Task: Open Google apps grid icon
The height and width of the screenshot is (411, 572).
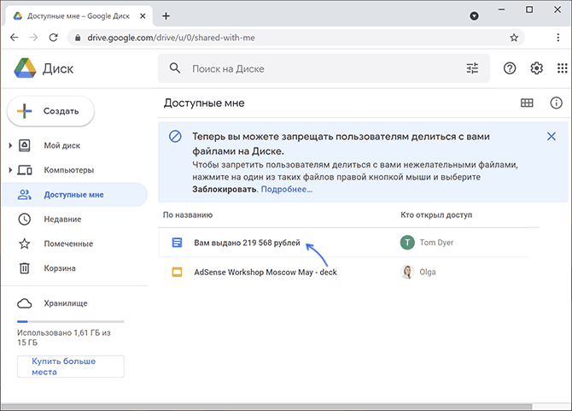Action: (562, 68)
